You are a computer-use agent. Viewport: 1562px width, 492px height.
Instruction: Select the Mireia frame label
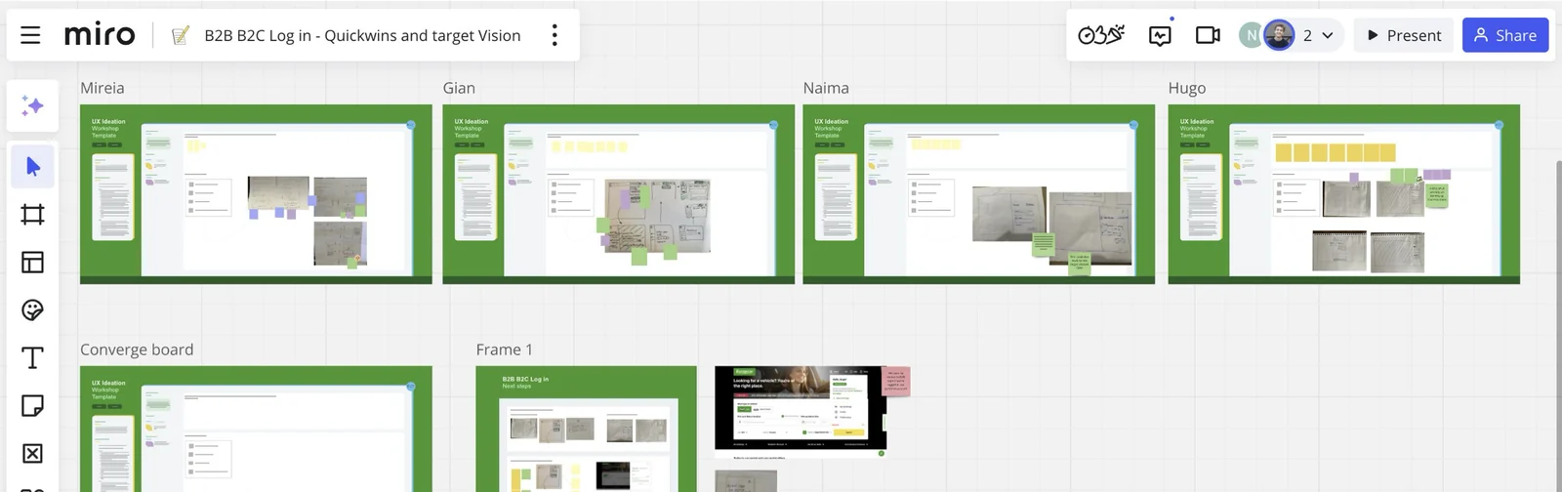pos(103,88)
